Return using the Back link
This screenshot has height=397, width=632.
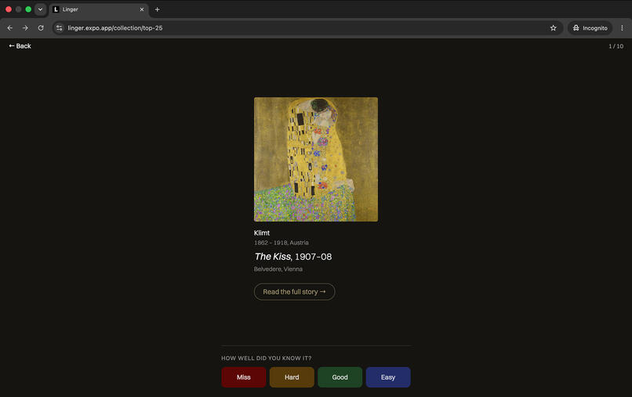20,46
